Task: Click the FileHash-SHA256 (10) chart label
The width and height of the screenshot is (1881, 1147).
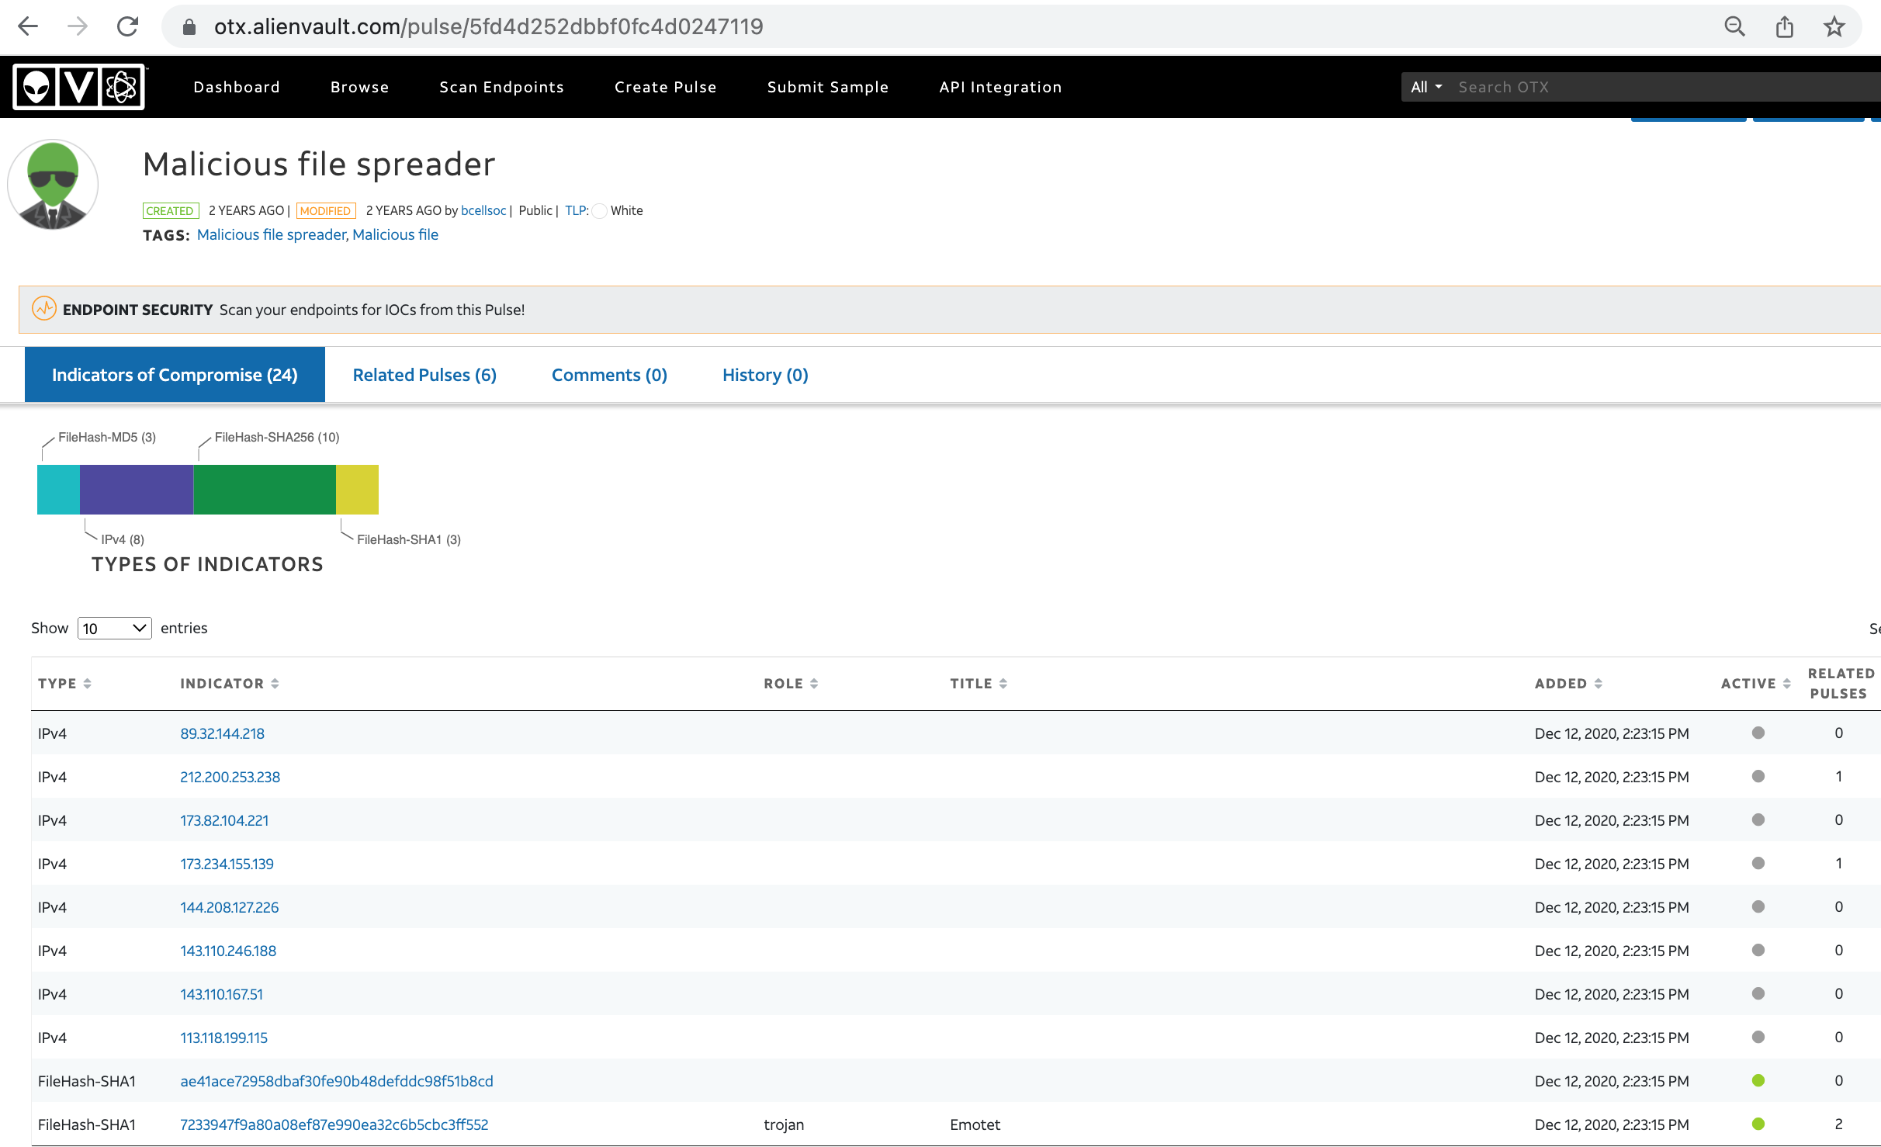Action: [x=277, y=437]
